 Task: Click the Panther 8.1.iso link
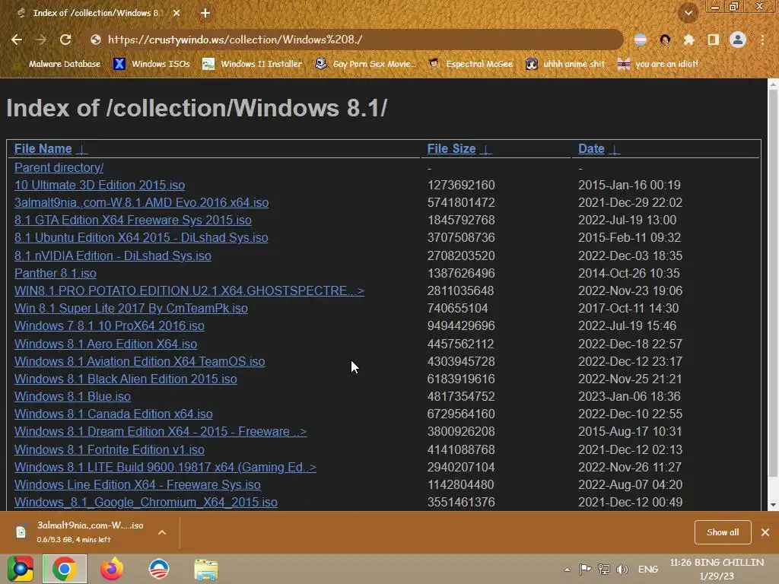point(55,273)
